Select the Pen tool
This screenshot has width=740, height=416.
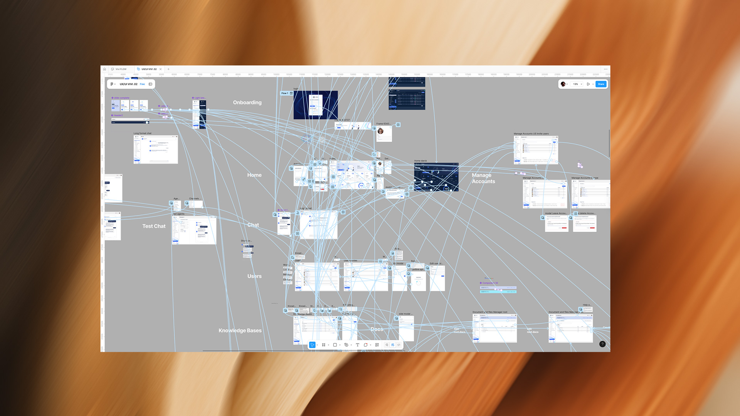click(x=346, y=345)
